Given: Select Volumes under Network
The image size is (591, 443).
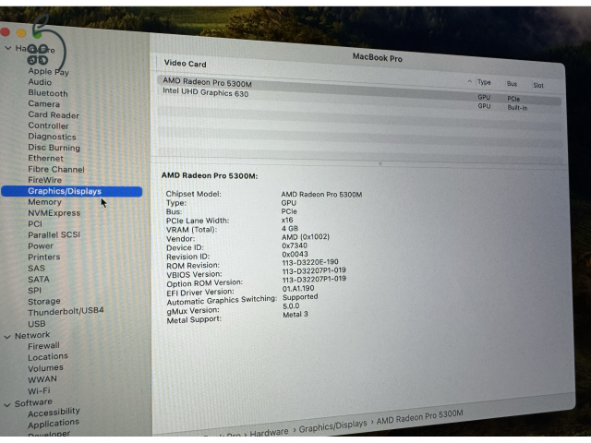Looking at the screenshot, I should tap(45, 368).
